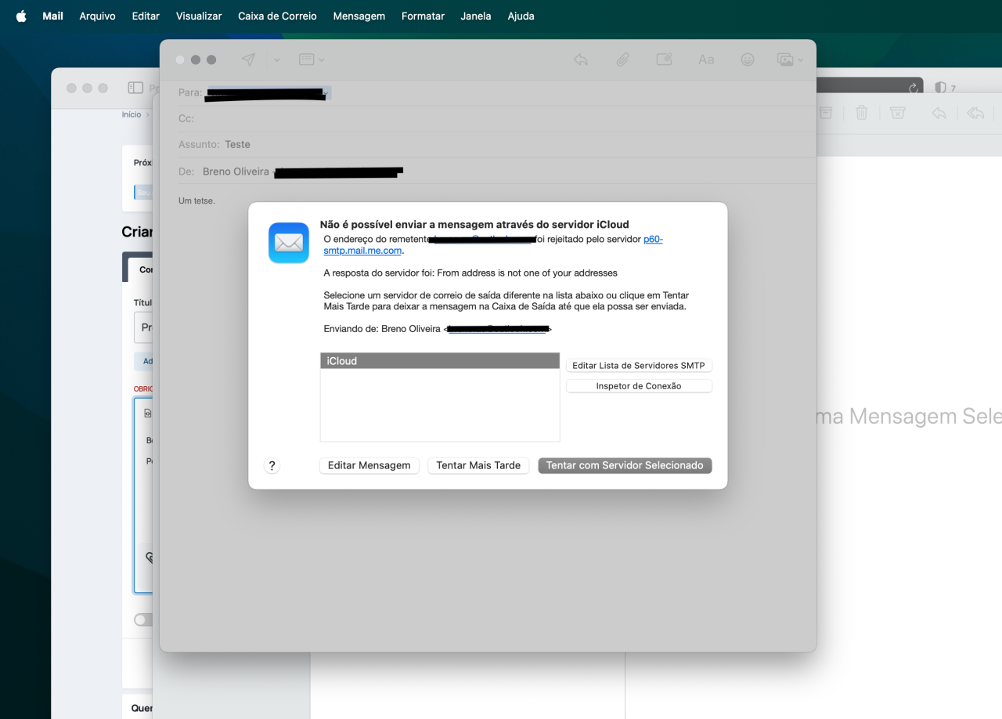
Task: Click Editar Lista de Servidores SMTP
Action: (x=639, y=366)
